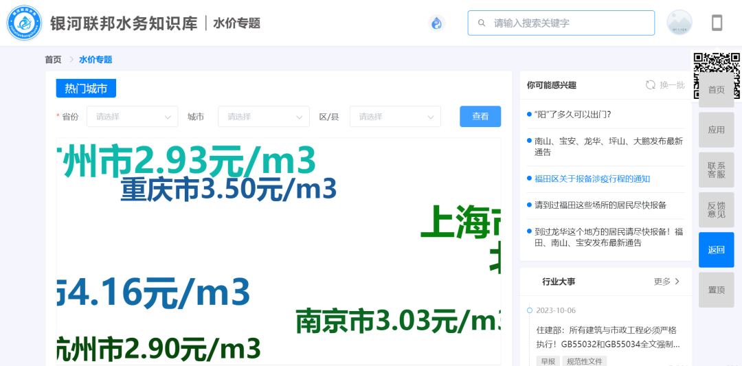742x366 pixels.
Task: Open article "阳"了多久可以出门?
Action: coord(572,115)
